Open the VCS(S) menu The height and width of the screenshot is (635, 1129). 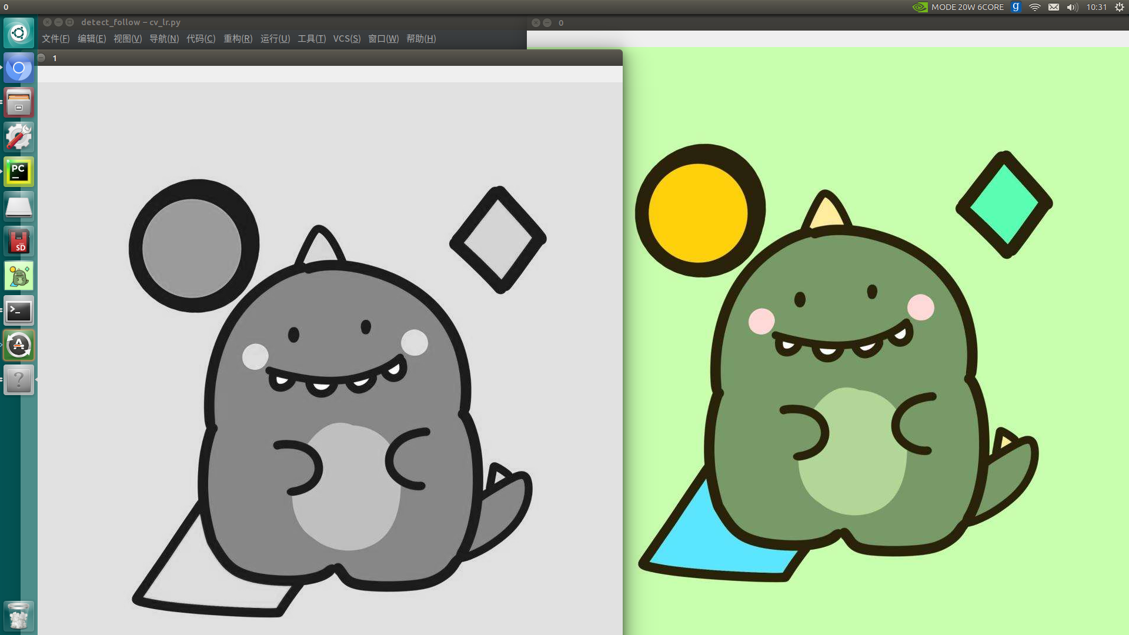pos(346,39)
